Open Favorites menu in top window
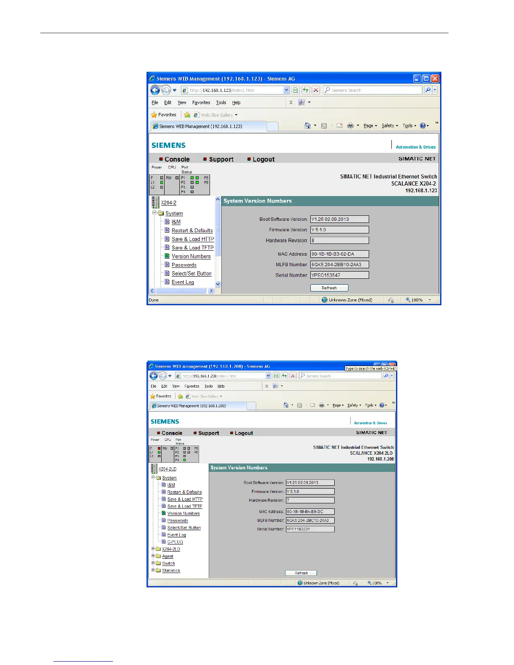The width and height of the screenshot is (514, 665). [x=201, y=102]
